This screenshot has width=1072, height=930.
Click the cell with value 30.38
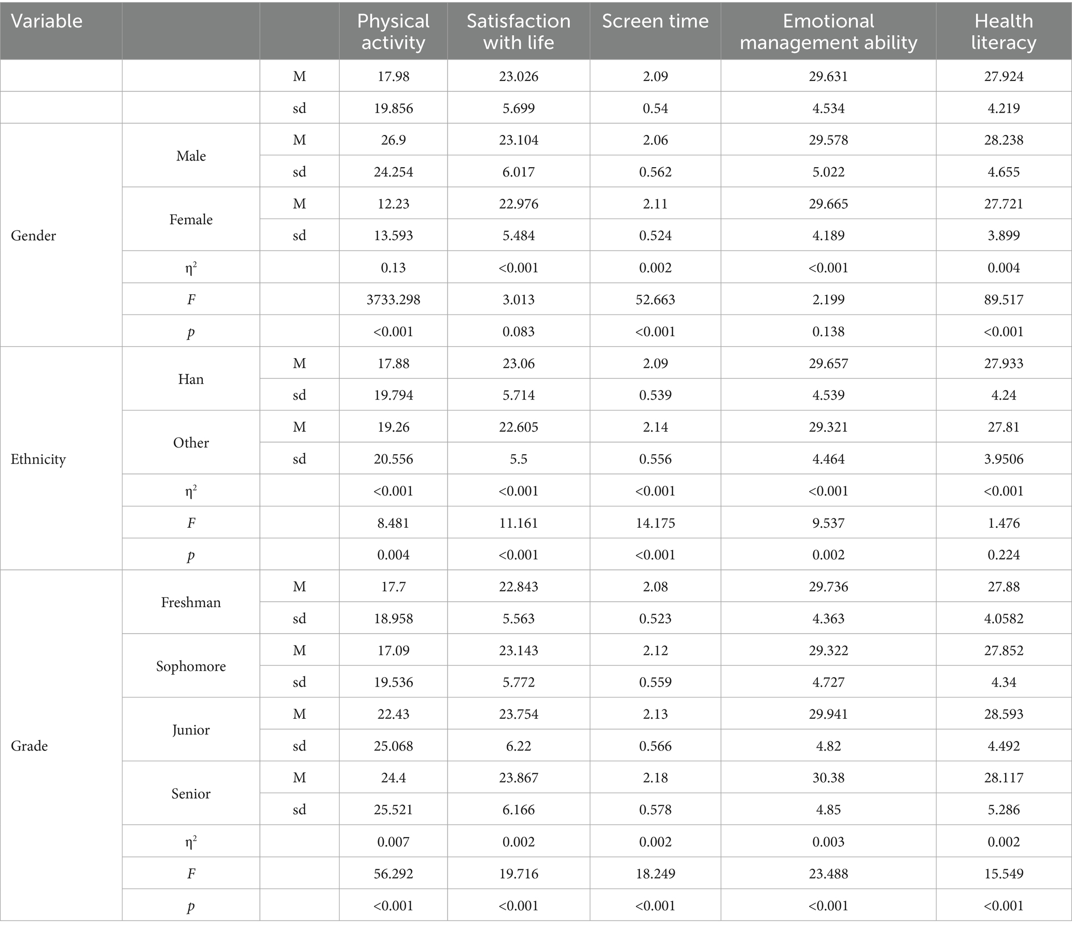point(828,777)
